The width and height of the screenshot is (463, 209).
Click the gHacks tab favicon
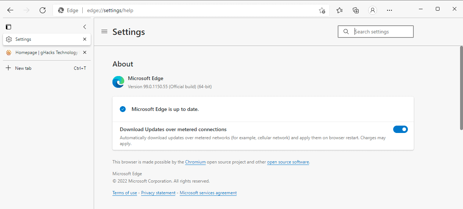pos(9,53)
